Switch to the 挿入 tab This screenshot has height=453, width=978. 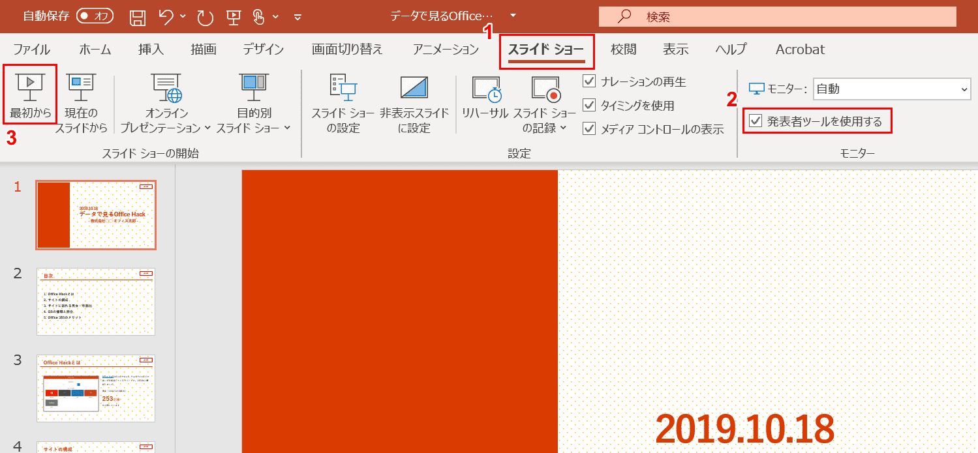pyautogui.click(x=151, y=50)
